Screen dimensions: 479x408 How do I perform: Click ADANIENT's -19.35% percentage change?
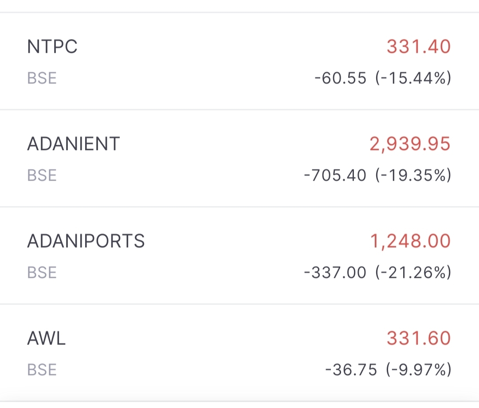coord(413,175)
